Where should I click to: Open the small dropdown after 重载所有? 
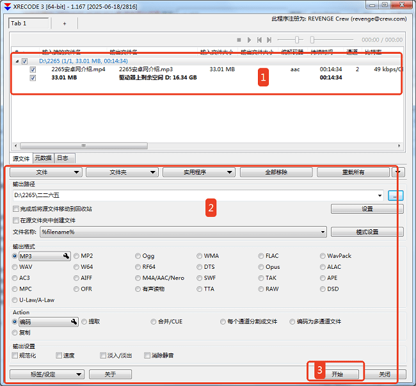[398, 172]
